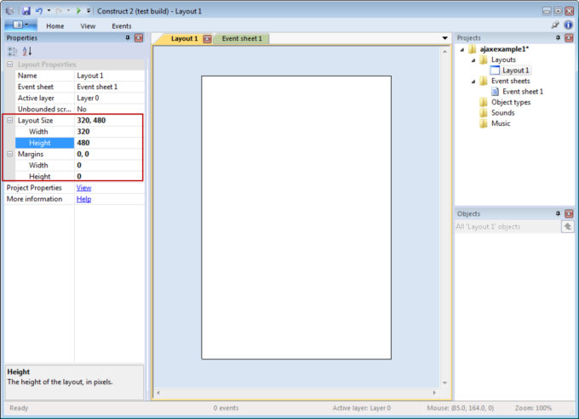Select the Music folder
The width and height of the screenshot is (579, 419).
tap(495, 123)
